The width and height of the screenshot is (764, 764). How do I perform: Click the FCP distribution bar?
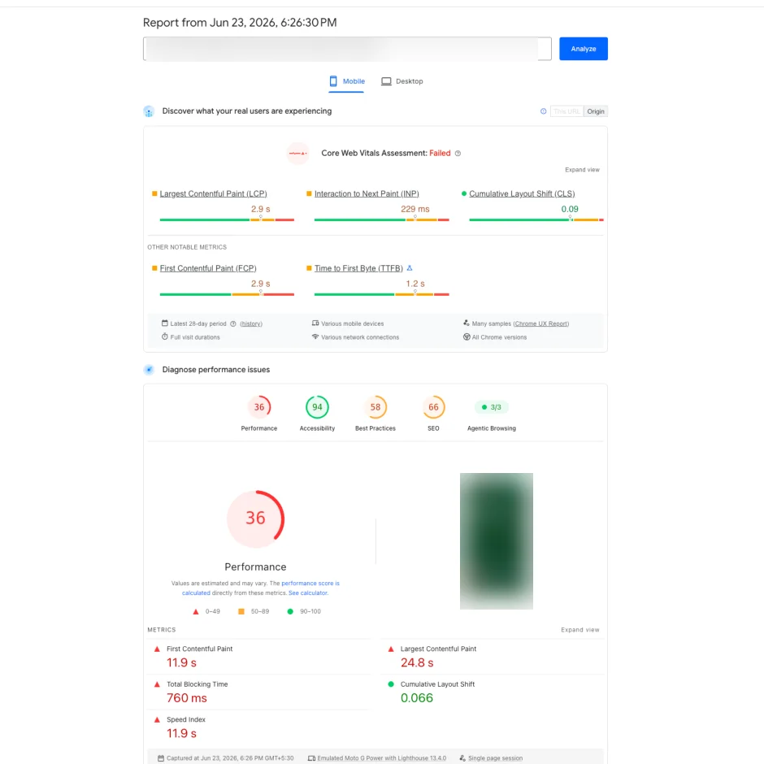(227, 294)
